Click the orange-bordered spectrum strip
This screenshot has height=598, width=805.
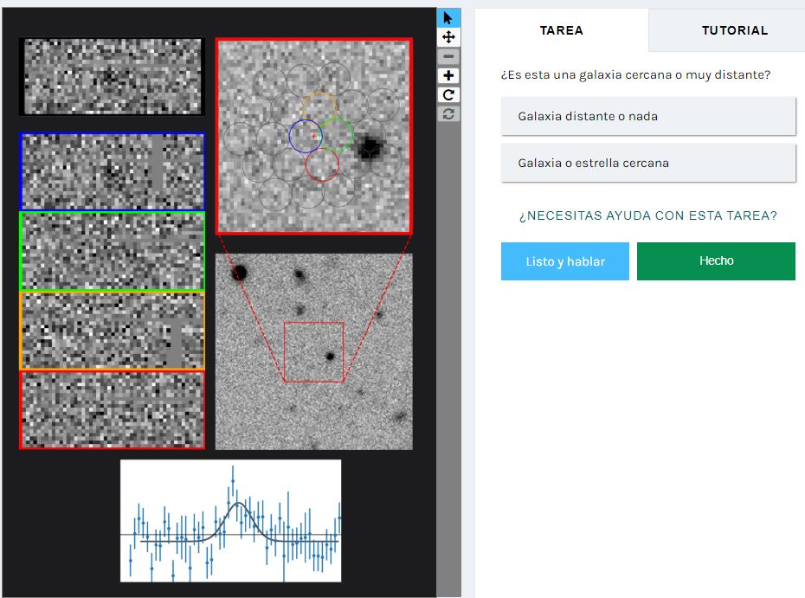tap(112, 331)
